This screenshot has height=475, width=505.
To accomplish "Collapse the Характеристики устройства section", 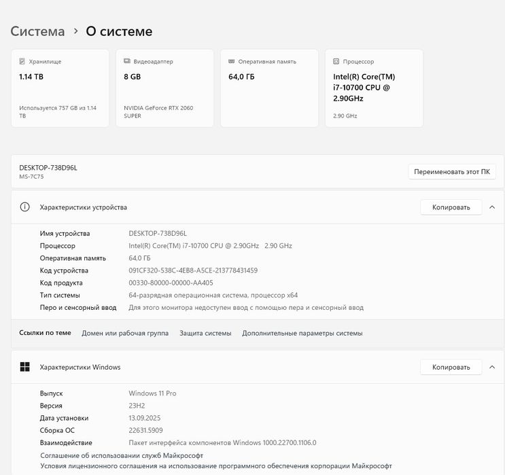I will pos(492,207).
